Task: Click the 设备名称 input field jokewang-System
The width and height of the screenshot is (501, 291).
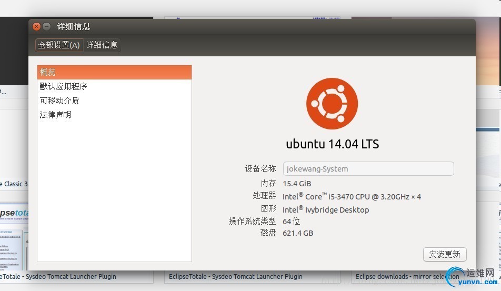Action: point(368,169)
